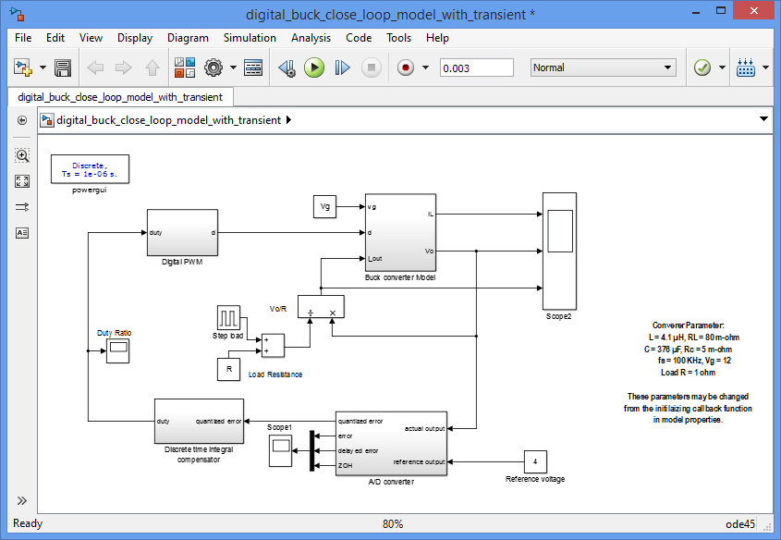Select the digital_buck_close_loop_model_with_transient tab
This screenshot has width=781, height=540.
point(120,97)
